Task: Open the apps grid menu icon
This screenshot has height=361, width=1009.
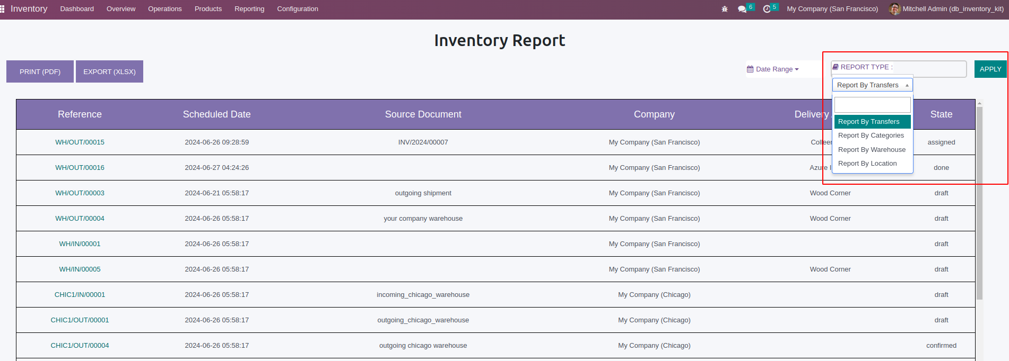Action: click(3, 9)
